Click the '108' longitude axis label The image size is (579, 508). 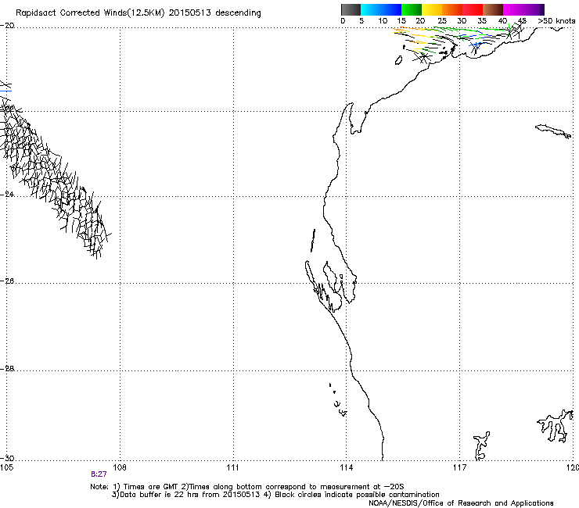(x=120, y=468)
